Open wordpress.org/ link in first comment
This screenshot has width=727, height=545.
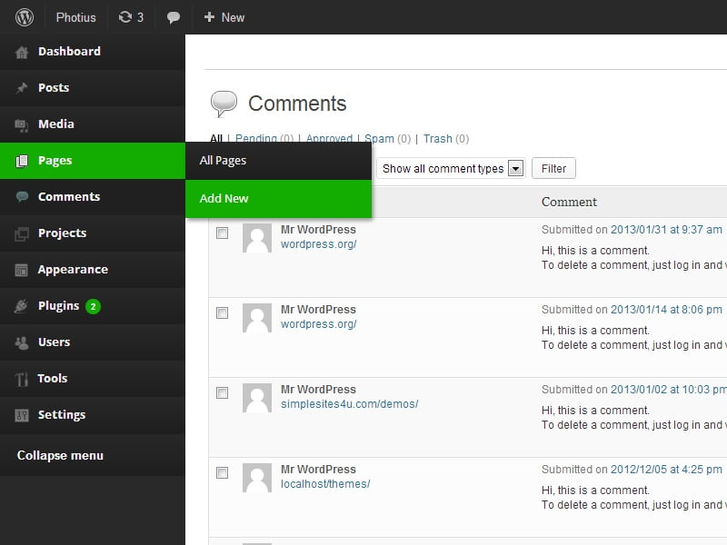pos(319,244)
